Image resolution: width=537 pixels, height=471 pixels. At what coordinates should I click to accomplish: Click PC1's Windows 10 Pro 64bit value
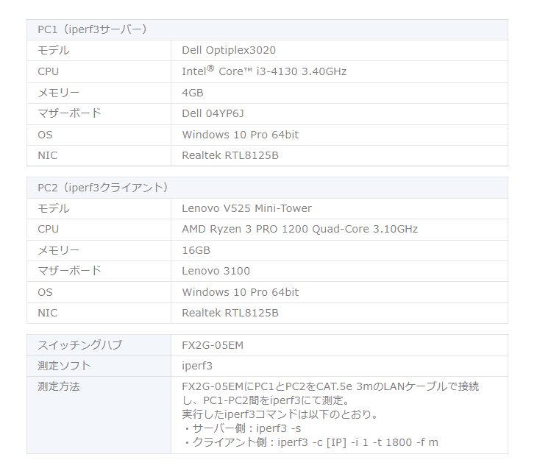pos(240,135)
